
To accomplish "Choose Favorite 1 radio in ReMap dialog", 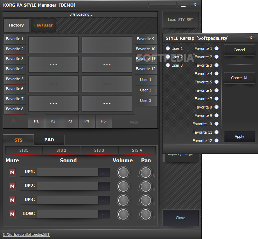I will click(x=217, y=48).
